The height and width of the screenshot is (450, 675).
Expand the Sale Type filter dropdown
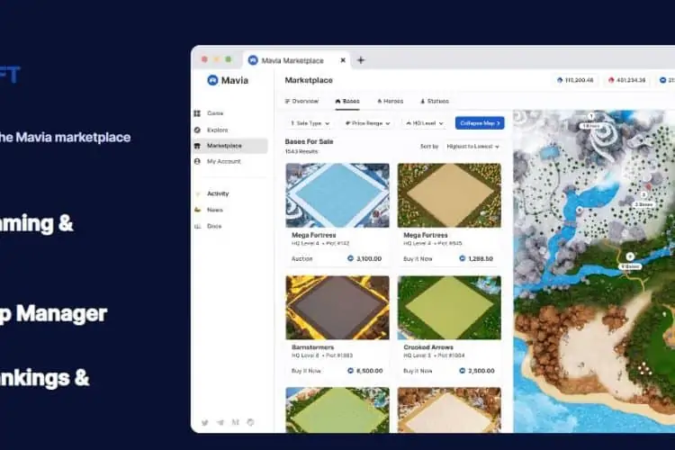click(310, 123)
